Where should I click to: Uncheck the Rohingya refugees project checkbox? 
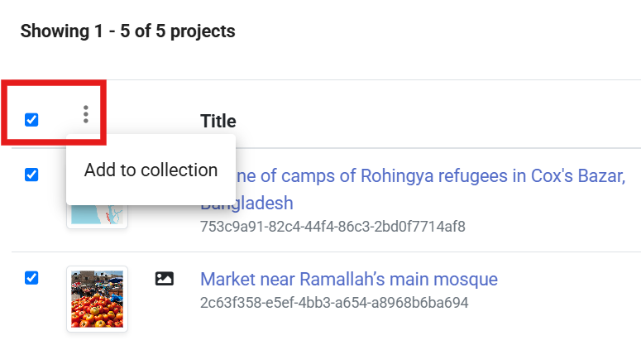(x=31, y=175)
